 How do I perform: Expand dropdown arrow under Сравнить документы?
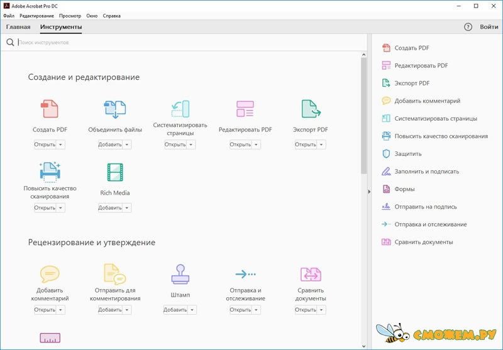click(321, 310)
